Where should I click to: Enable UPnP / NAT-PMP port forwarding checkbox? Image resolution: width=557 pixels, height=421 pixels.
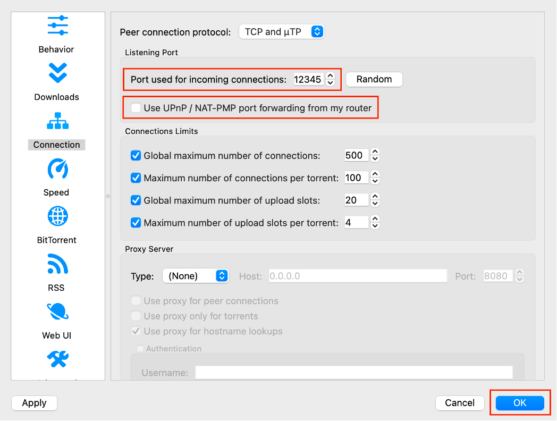[136, 108]
